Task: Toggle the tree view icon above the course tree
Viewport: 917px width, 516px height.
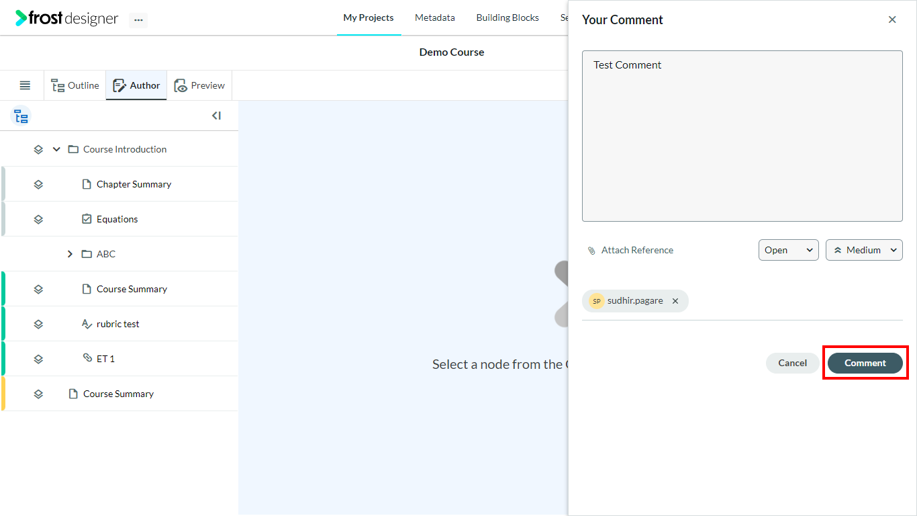Action: (x=21, y=116)
